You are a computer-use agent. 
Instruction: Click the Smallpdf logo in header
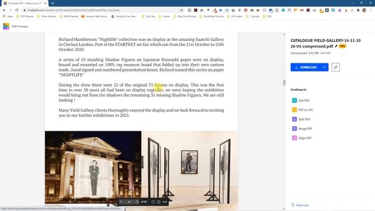pos(6,26)
